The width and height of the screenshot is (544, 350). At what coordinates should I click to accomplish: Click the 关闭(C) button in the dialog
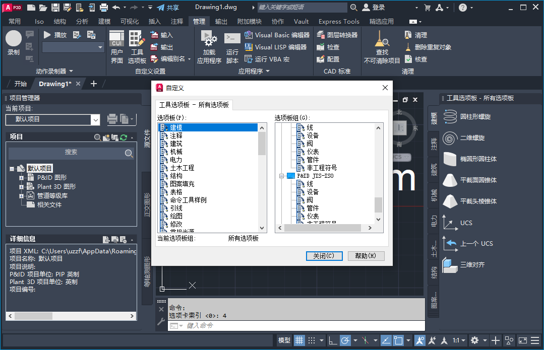tap(324, 255)
